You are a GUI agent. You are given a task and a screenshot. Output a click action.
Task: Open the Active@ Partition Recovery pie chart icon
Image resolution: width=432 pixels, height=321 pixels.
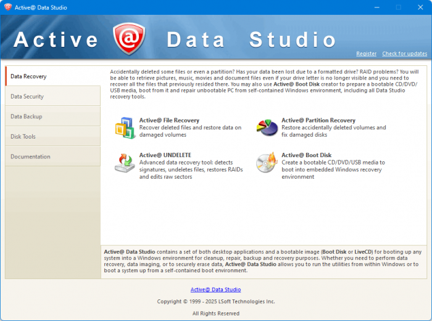(267, 128)
